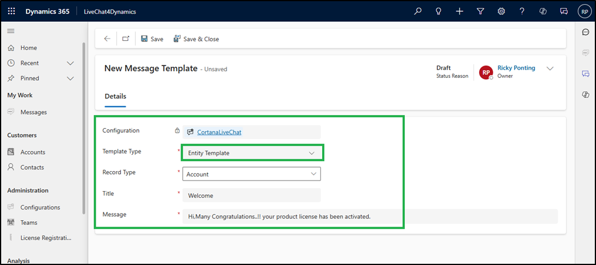Open the advanced find filter icon
The height and width of the screenshot is (265, 596).
point(480,11)
